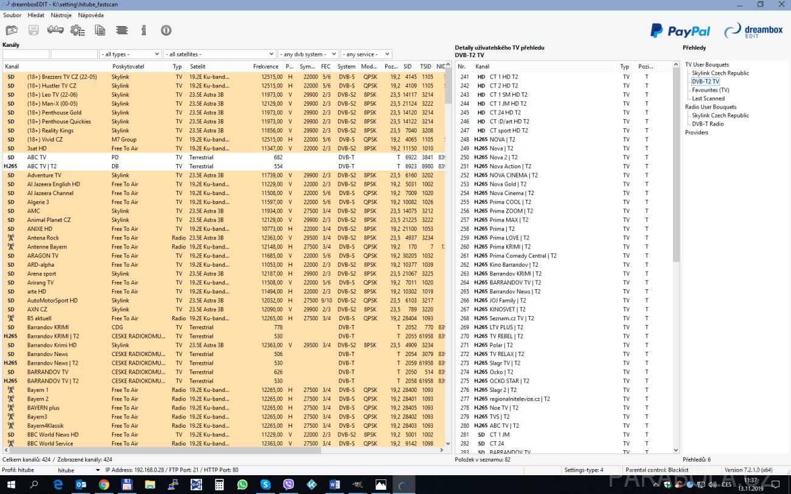Image resolution: width=791 pixels, height=494 pixels.
Task: Click the second channel filter text field
Action: click(74, 54)
